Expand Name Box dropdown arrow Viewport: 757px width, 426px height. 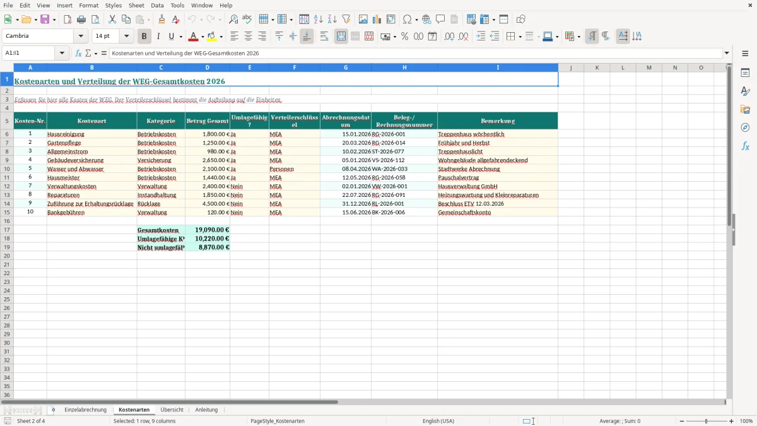pyautogui.click(x=62, y=53)
